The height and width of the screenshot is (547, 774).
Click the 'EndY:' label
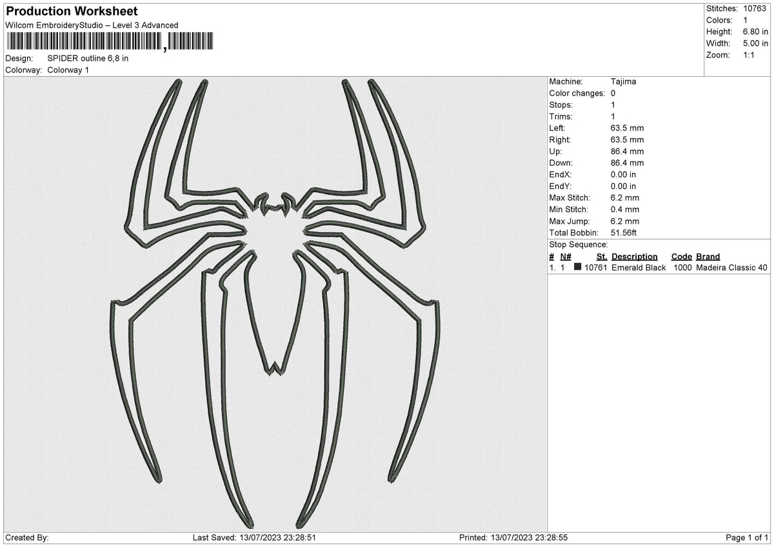560,186
